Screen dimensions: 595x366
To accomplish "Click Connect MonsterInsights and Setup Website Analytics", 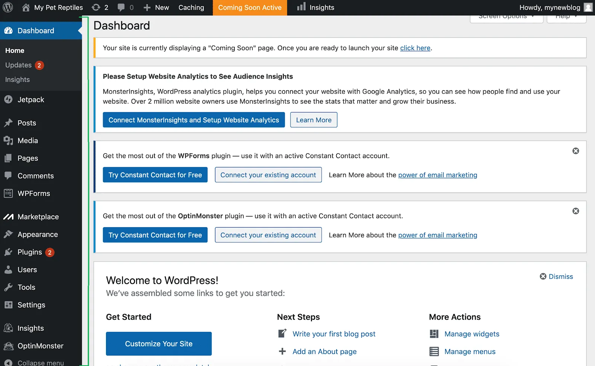I will click(x=194, y=120).
